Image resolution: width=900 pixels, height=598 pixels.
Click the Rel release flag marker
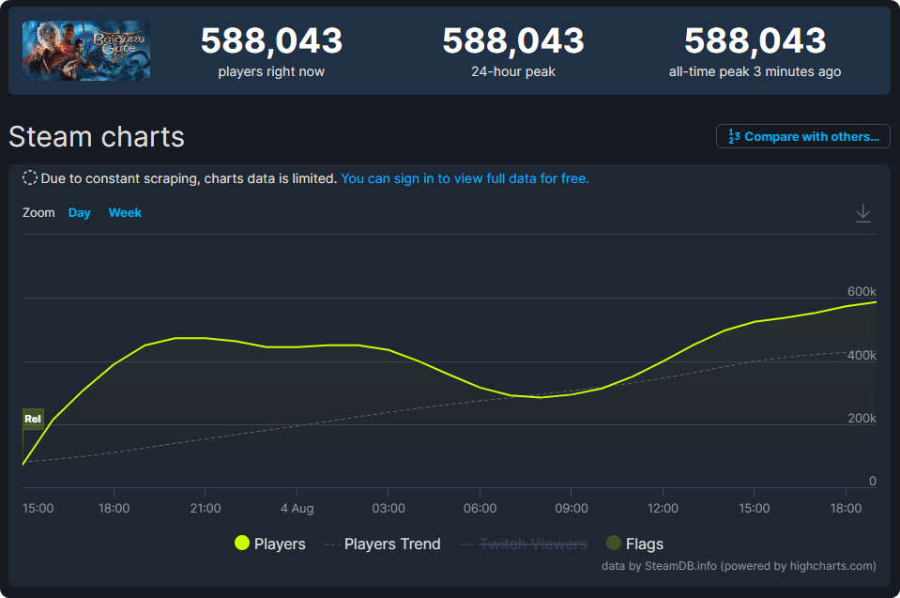tap(33, 419)
